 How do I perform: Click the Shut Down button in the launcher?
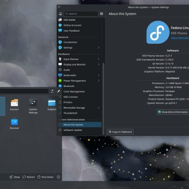tap(45, 177)
